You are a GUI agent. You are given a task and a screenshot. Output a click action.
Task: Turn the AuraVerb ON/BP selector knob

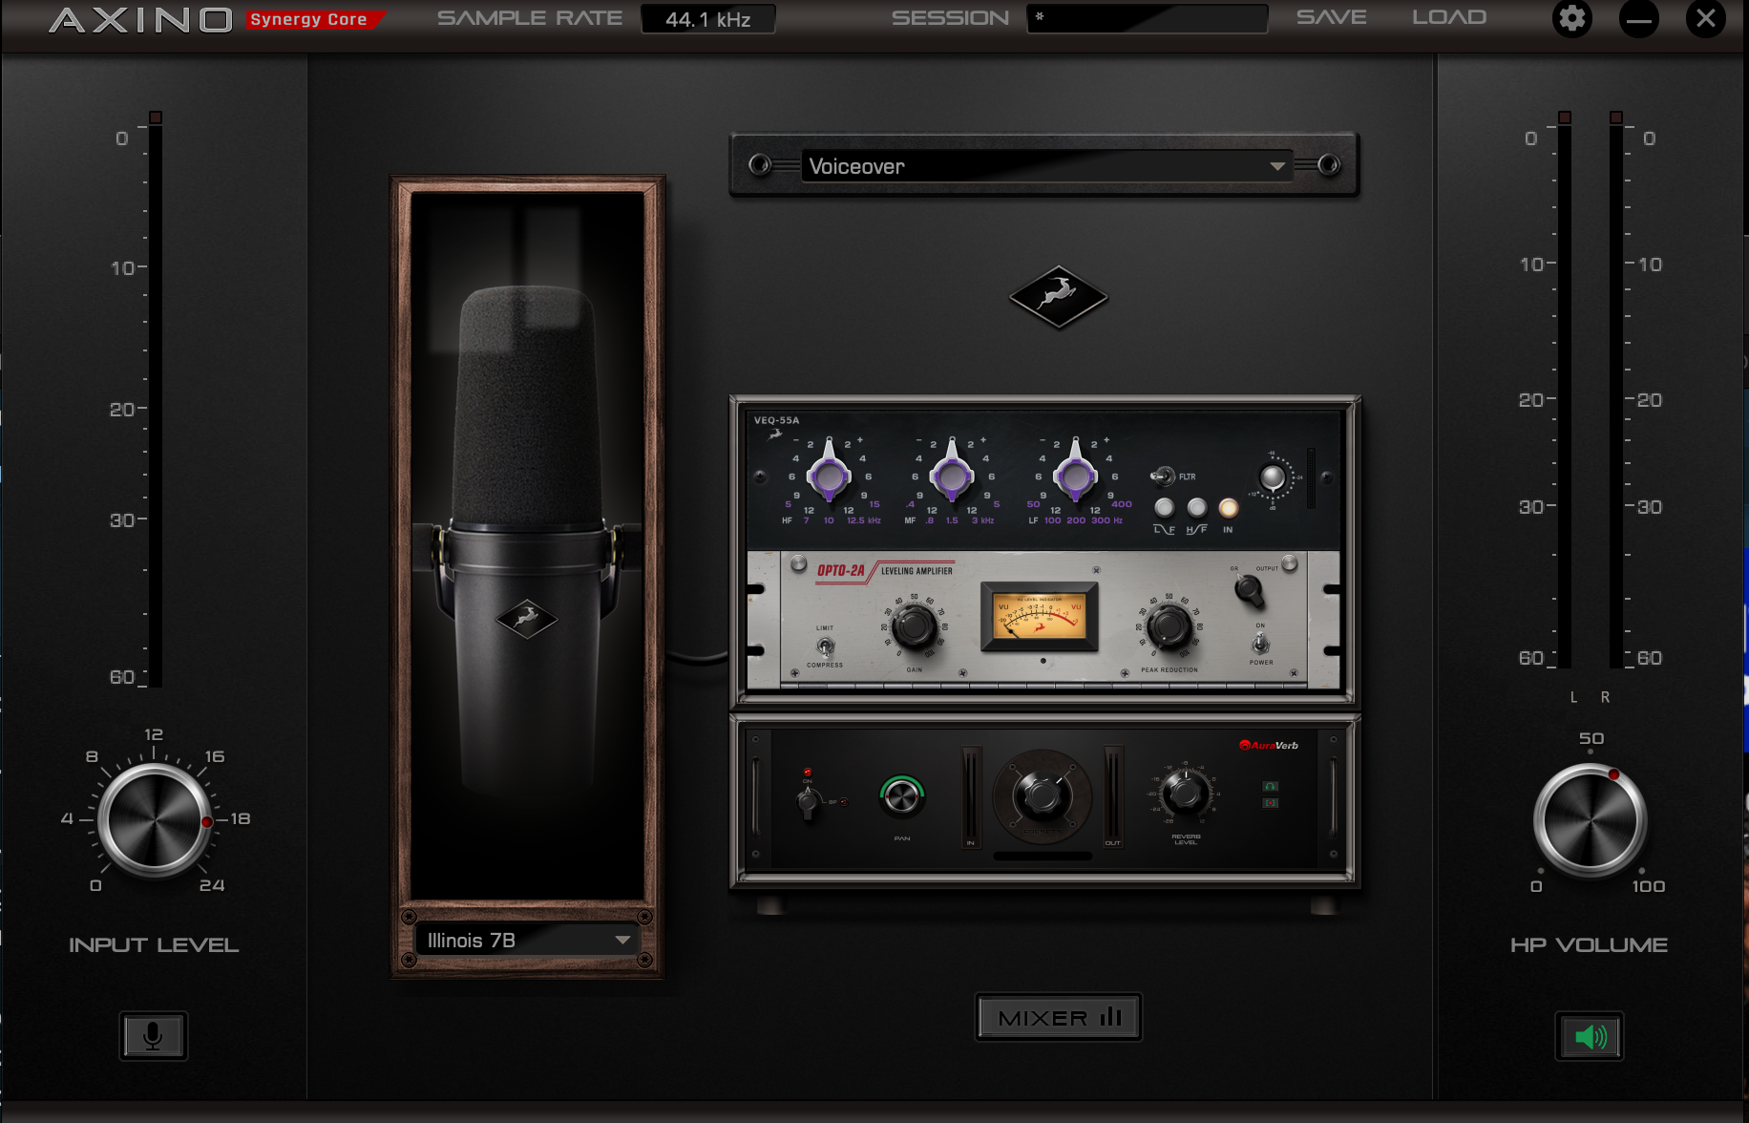tap(809, 803)
